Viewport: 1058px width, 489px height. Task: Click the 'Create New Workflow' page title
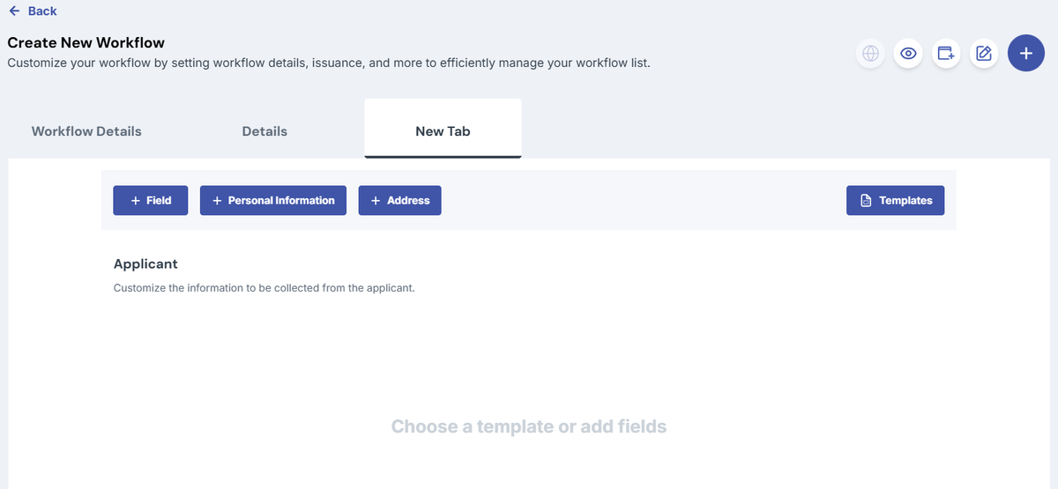coord(86,42)
